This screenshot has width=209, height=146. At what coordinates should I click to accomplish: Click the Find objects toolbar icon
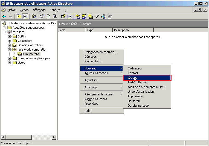(103, 16)
